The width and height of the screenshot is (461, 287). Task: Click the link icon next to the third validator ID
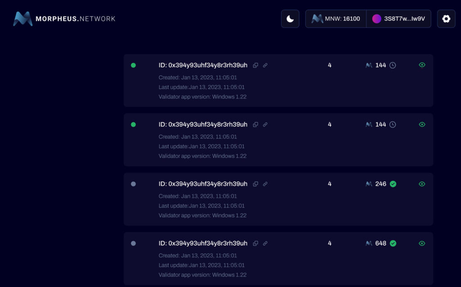[x=265, y=184]
